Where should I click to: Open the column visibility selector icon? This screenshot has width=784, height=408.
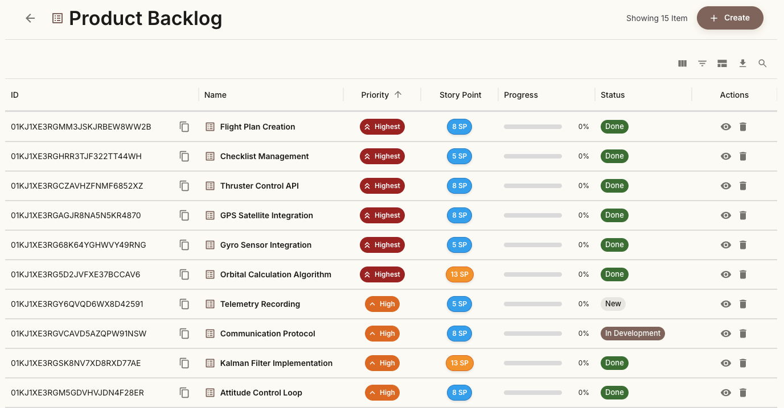(682, 63)
